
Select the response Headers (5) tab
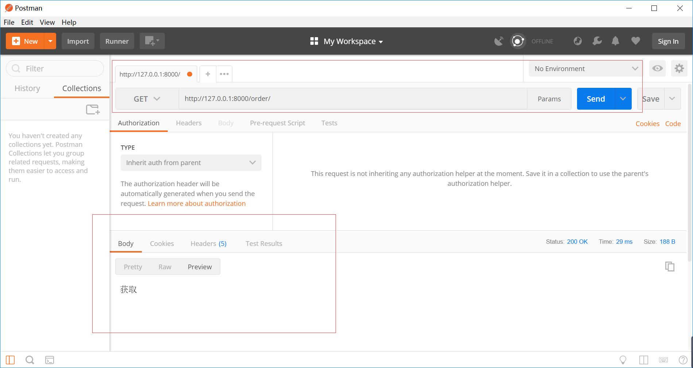pos(209,243)
